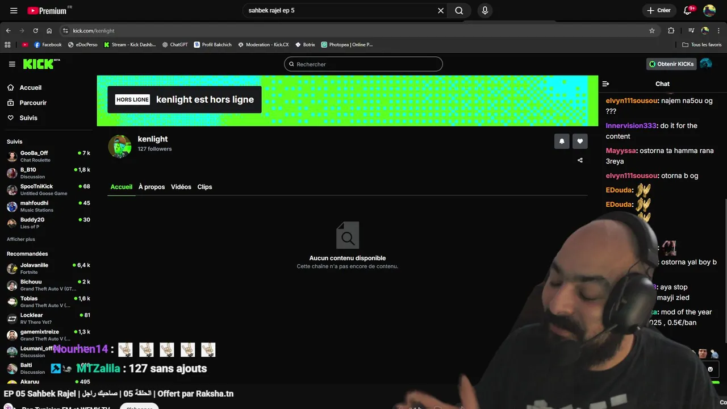Open the browser extensions puzzle icon
Image resolution: width=727 pixels, height=409 pixels.
coord(671,31)
